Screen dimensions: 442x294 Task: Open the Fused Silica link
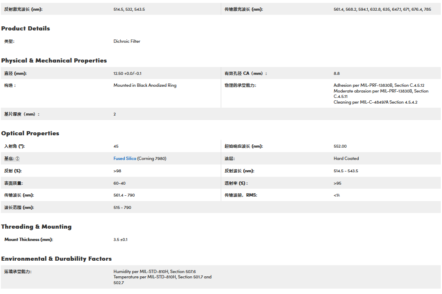point(125,159)
